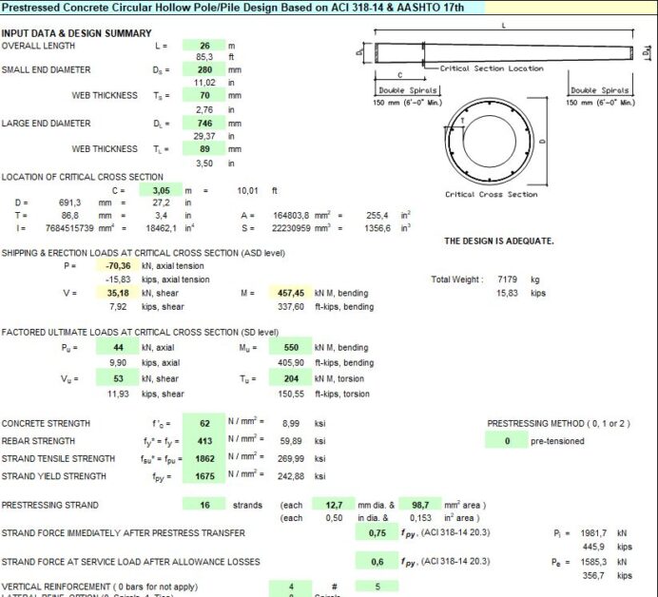Click the 255,4 in2 area value
Image resolution: width=658 pixels, height=597 pixels.
pyautogui.click(x=377, y=215)
